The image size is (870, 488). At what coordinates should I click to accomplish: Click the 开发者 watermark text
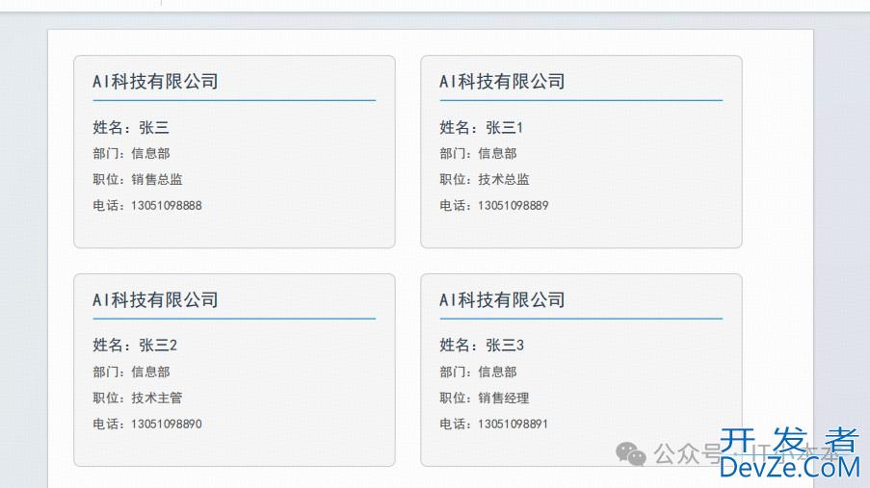click(789, 442)
